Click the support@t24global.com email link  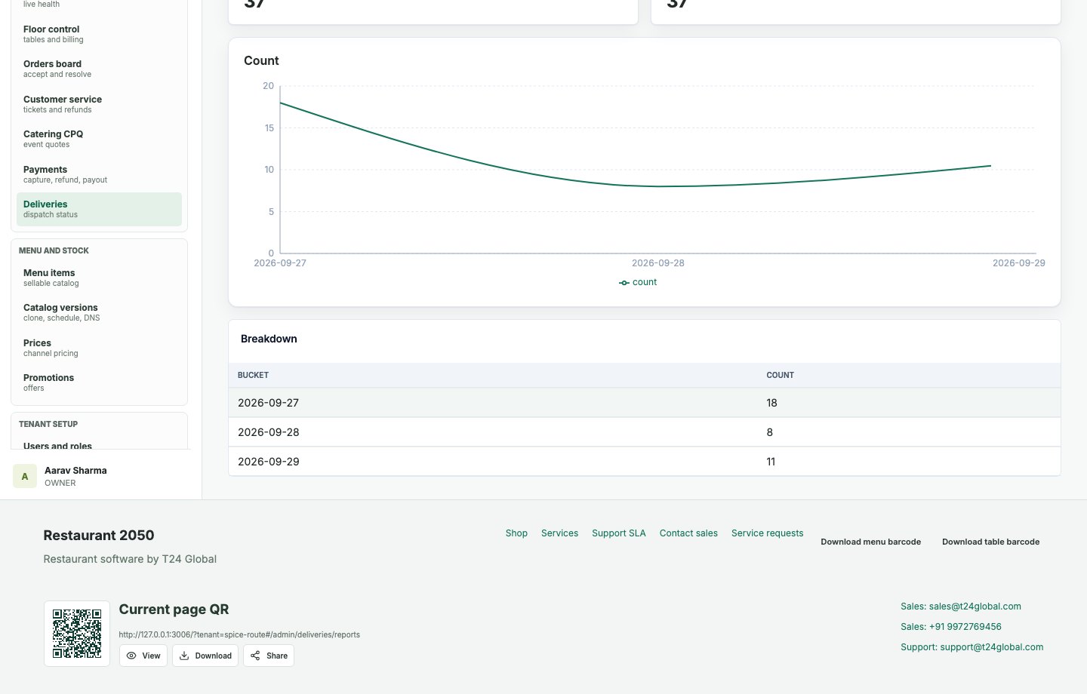coord(972,647)
